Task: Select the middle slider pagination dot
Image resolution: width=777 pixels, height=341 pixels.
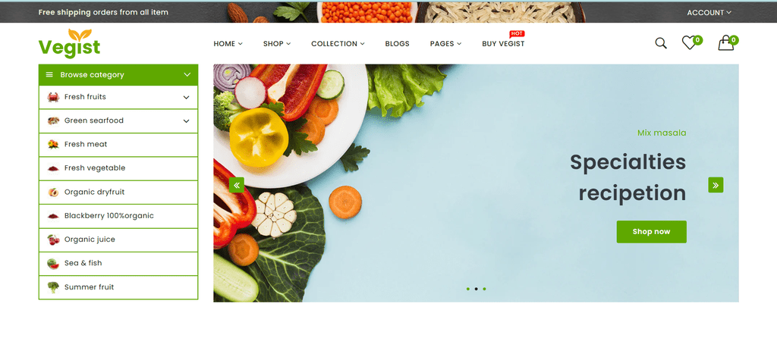Action: click(477, 289)
